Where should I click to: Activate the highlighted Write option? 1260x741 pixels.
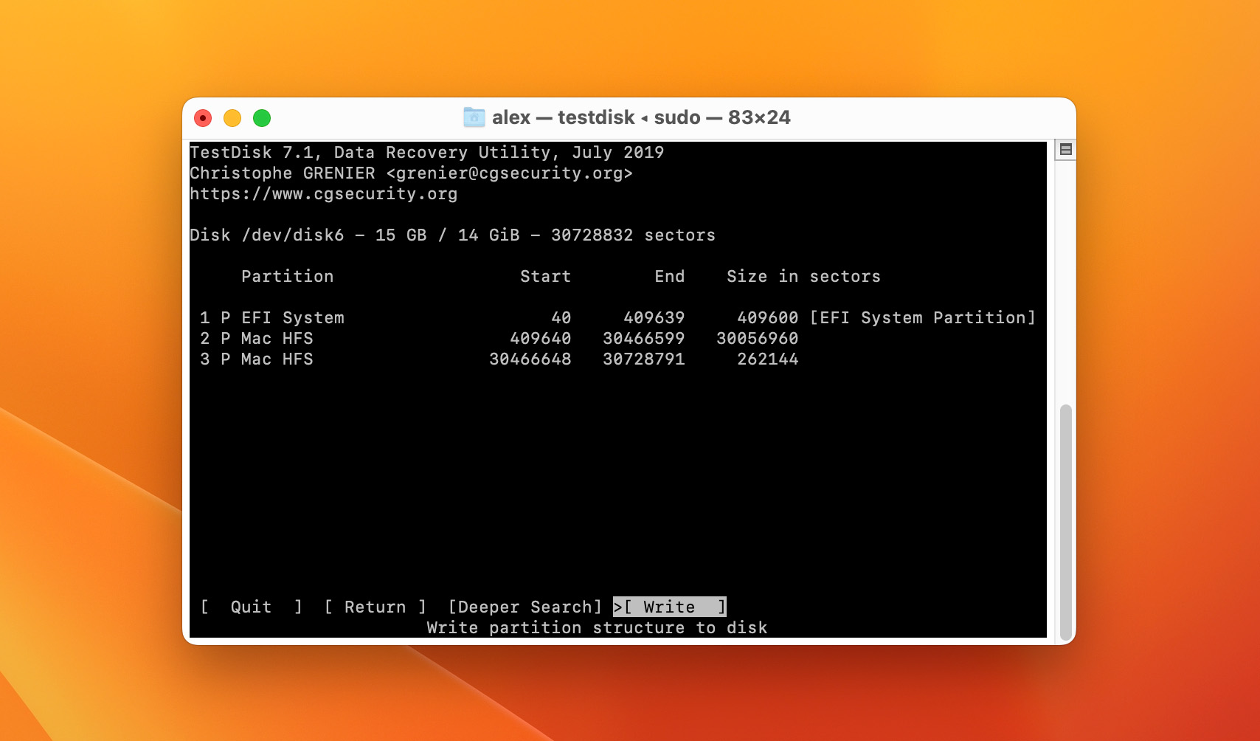[670, 607]
